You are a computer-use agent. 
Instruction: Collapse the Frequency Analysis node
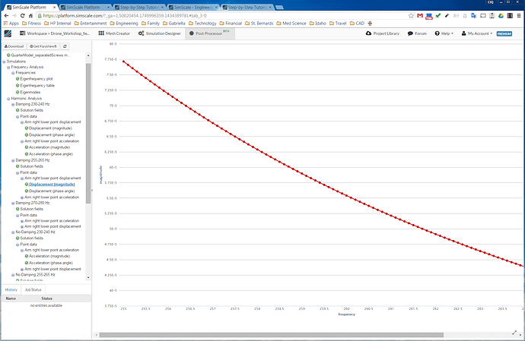click(x=8, y=67)
